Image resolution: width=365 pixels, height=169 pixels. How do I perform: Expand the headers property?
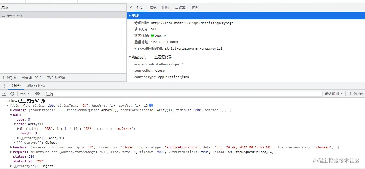point(11,147)
